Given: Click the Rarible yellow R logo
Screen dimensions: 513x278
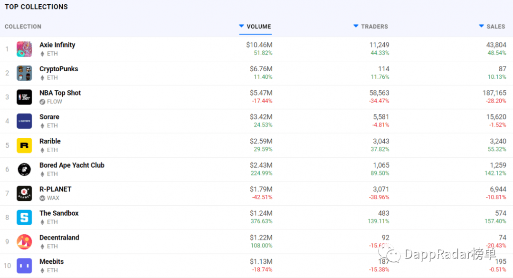Looking at the screenshot, I should 24,145.
